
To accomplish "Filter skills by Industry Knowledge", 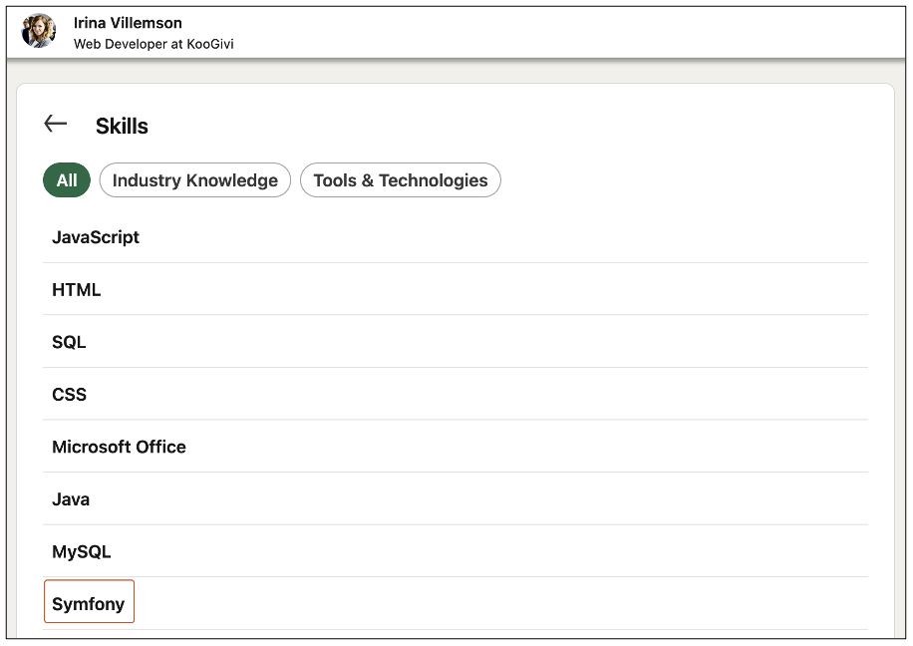I will point(194,180).
